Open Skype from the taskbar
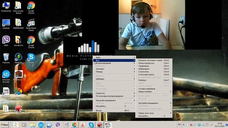228x128 pixels. coord(91,125)
